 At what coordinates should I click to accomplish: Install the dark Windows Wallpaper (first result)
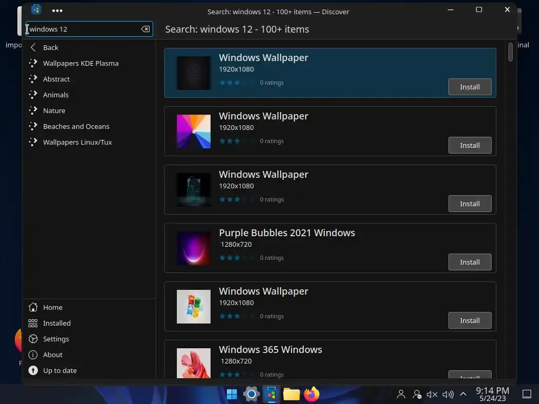pyautogui.click(x=470, y=87)
